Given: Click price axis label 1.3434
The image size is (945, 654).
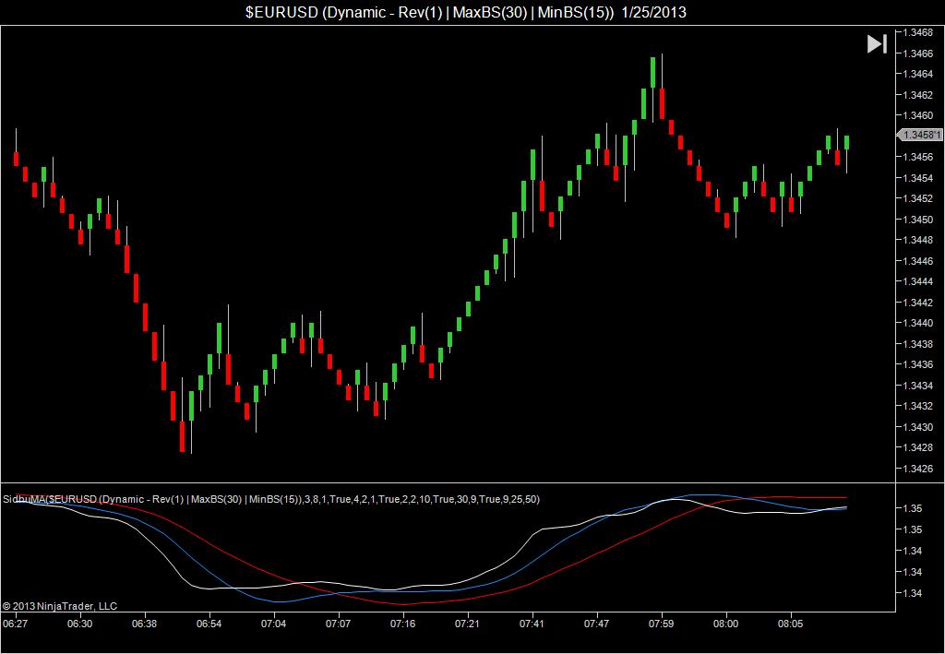Looking at the screenshot, I should click(x=918, y=386).
